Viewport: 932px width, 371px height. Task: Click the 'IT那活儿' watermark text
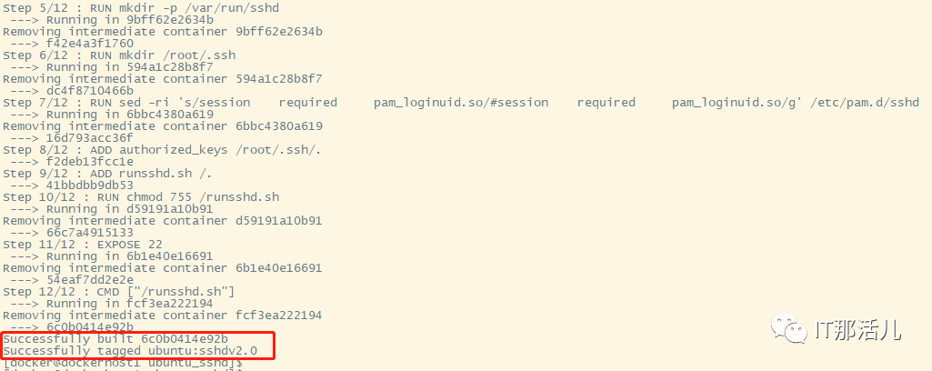pos(857,329)
